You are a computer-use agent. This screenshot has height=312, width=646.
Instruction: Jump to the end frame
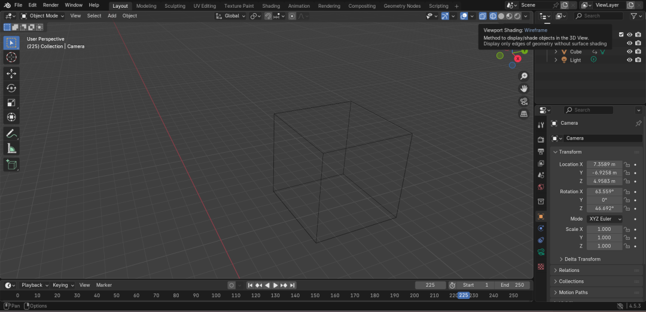292,285
